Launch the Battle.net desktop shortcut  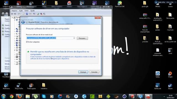[158, 86]
